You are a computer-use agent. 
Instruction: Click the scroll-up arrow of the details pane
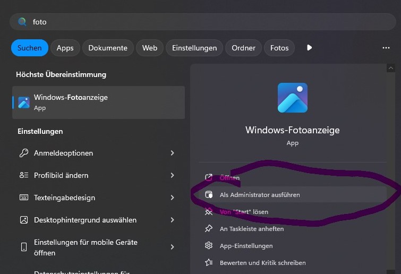[x=391, y=68]
